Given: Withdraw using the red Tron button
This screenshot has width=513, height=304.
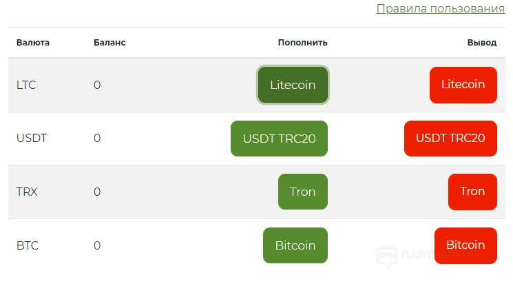Looking at the screenshot, I should (472, 192).
